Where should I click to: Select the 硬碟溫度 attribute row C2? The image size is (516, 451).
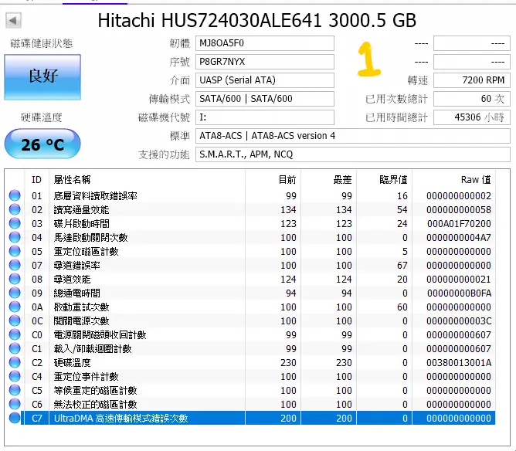pos(252,362)
